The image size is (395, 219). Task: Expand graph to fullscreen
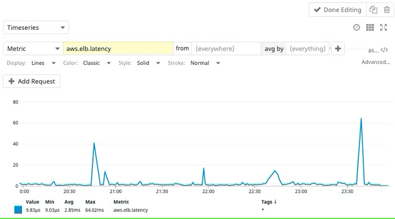[383, 28]
